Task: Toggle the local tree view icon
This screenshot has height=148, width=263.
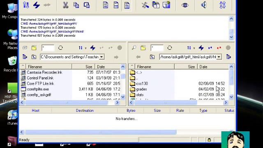Action: pyautogui.click(x=25, y=57)
